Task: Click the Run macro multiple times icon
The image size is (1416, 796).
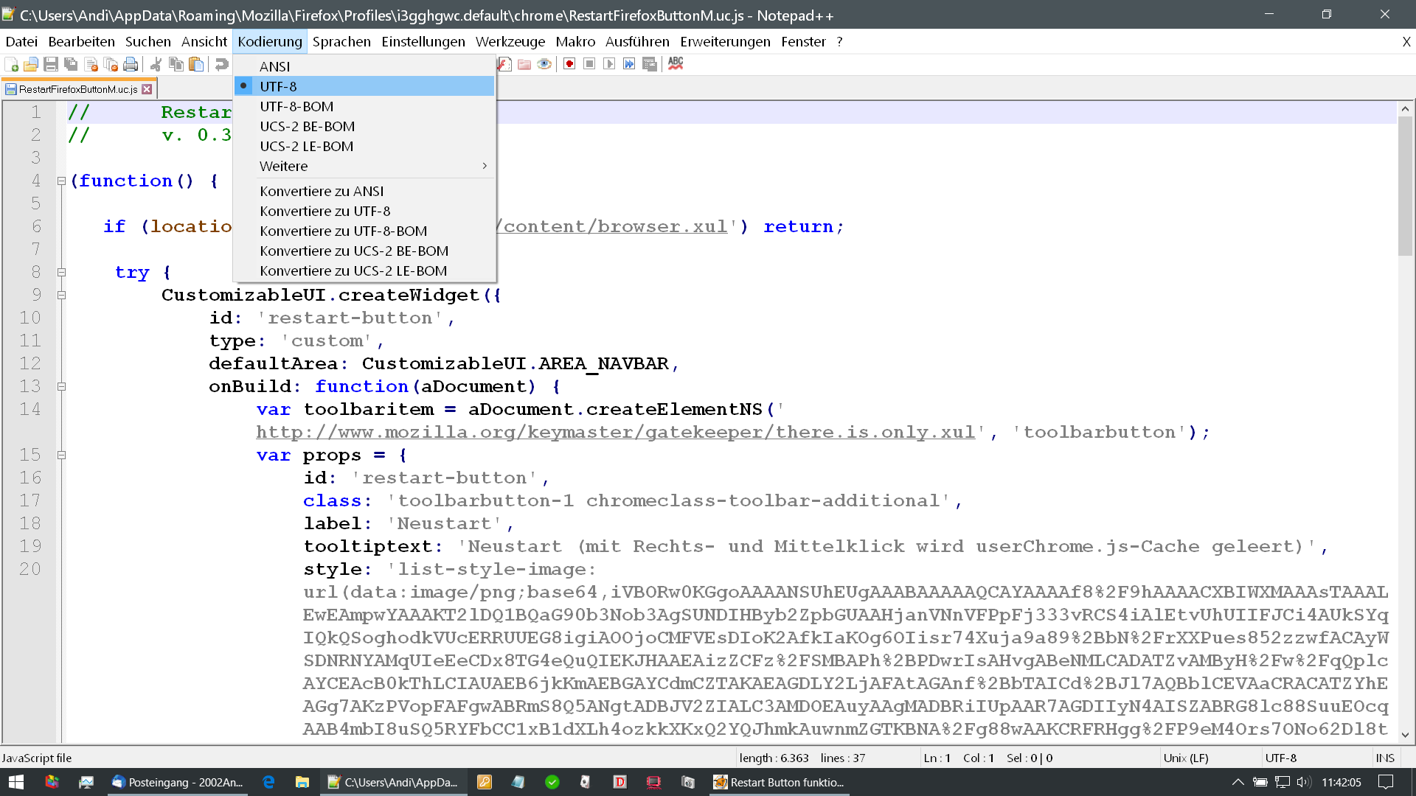Action: point(629,64)
